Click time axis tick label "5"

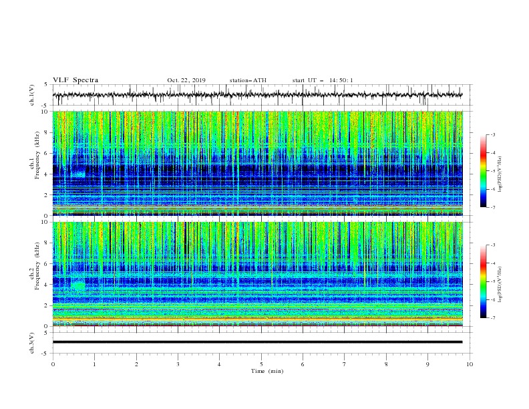pyautogui.click(x=261, y=364)
